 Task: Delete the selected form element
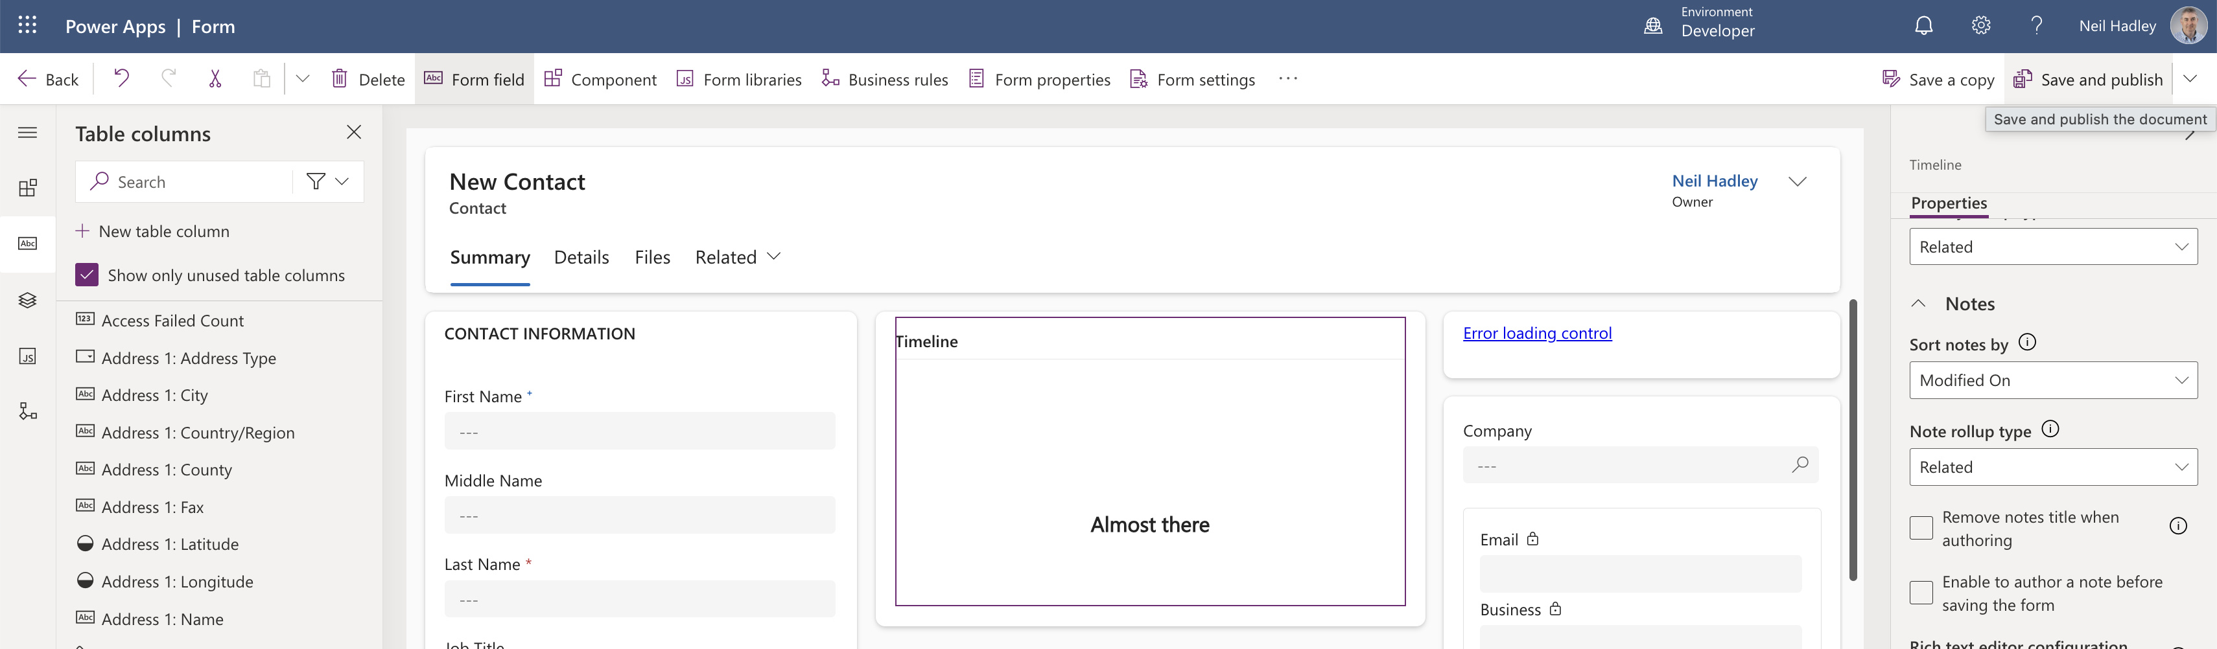[x=368, y=79]
